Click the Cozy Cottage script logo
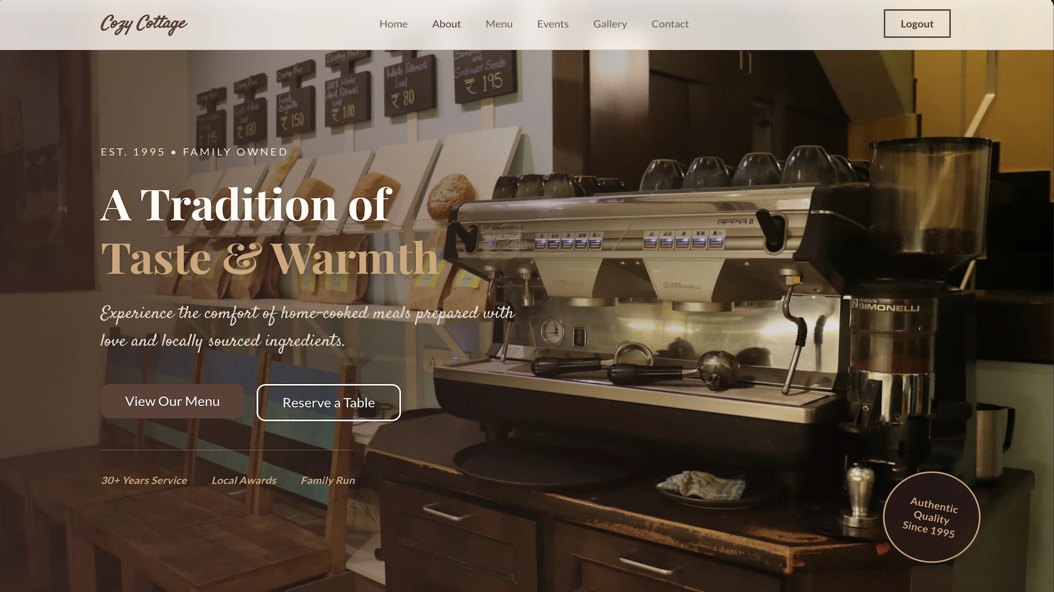Image resolution: width=1054 pixels, height=592 pixels. point(144,24)
